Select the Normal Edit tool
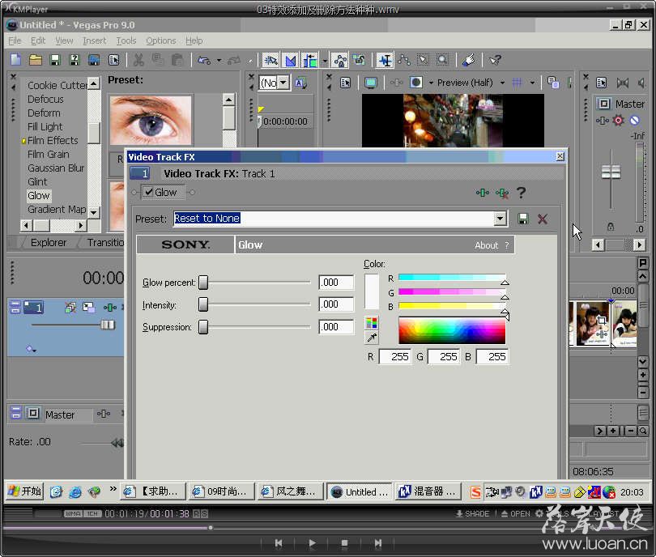656x557 pixels. [385, 60]
